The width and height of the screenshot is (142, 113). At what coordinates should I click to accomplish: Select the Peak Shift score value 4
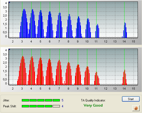[x=62, y=106]
